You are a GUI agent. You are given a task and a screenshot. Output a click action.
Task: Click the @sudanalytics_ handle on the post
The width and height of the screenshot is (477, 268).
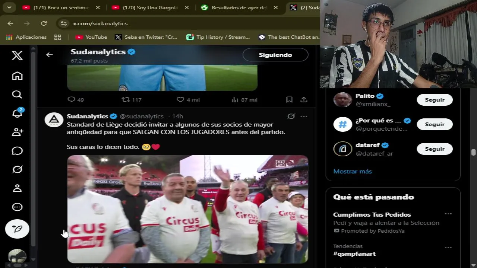pyautogui.click(x=142, y=117)
